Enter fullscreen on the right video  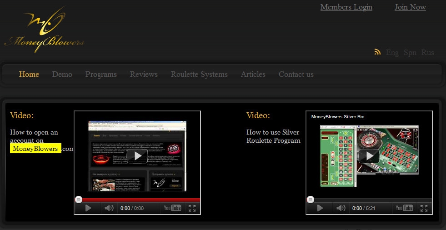point(424,208)
